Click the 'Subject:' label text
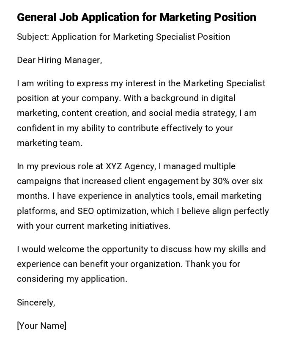The width and height of the screenshot is (296, 352). pyautogui.click(x=33, y=37)
